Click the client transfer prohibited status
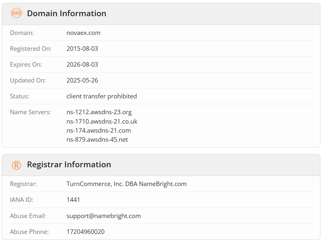 pos(101,96)
